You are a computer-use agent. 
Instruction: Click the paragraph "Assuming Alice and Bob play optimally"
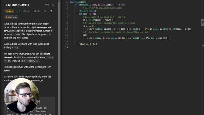28,78
